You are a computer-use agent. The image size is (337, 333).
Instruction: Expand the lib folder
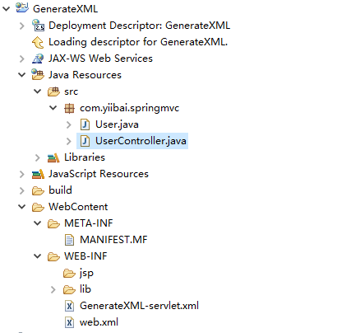53,289
